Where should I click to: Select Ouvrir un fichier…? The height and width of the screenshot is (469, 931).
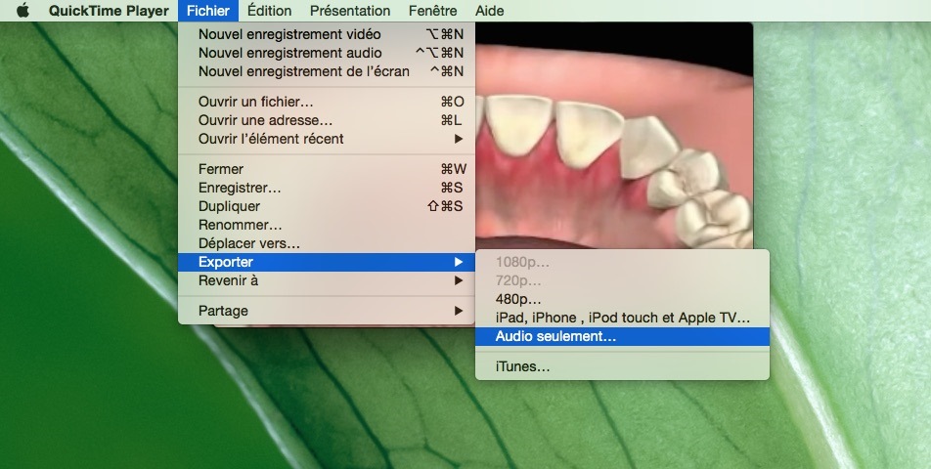327,102
